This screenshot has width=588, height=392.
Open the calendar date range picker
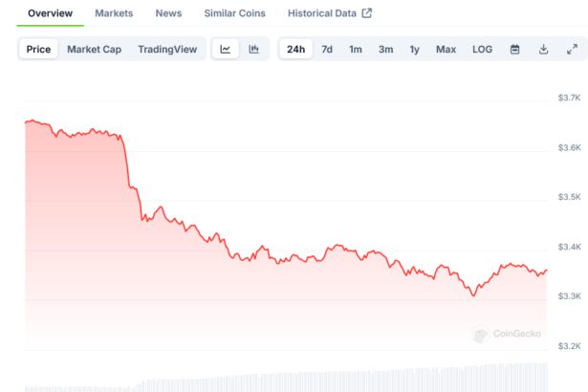coord(514,49)
